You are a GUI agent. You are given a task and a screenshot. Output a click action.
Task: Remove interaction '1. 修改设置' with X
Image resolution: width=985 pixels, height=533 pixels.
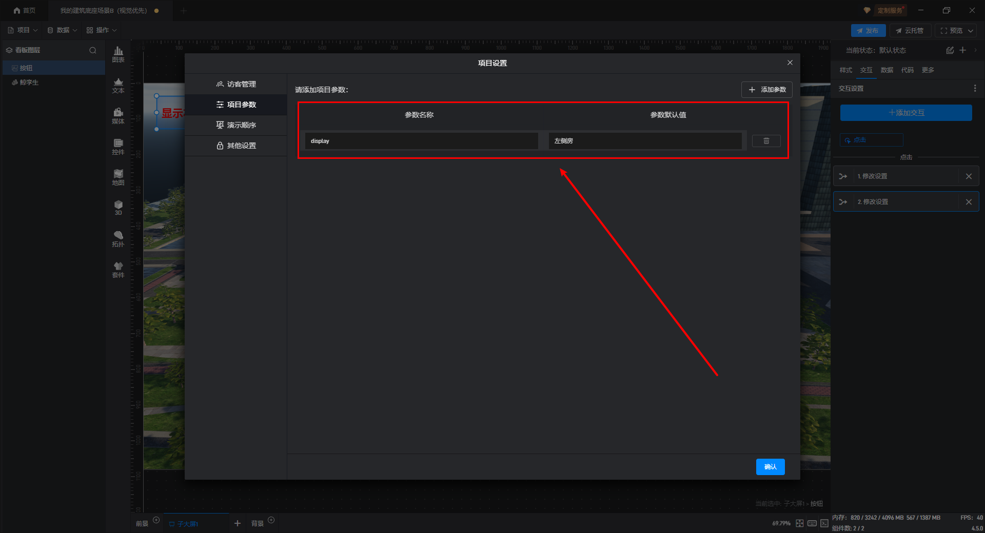(x=969, y=176)
